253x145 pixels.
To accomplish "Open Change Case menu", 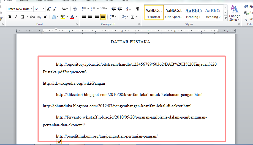I will [x=64, y=9].
